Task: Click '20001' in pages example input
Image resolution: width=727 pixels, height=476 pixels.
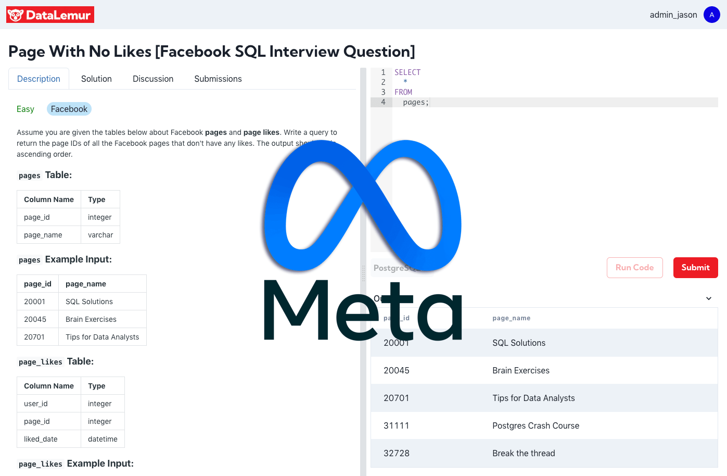Action: click(x=34, y=302)
